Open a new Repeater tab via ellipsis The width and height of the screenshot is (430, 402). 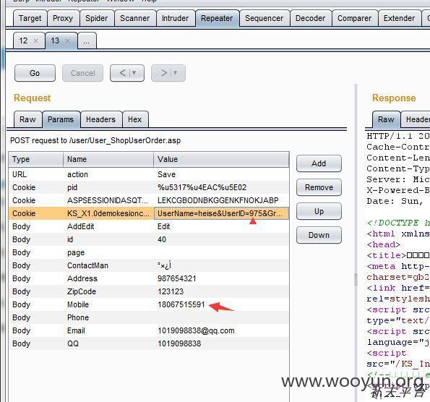[87, 41]
